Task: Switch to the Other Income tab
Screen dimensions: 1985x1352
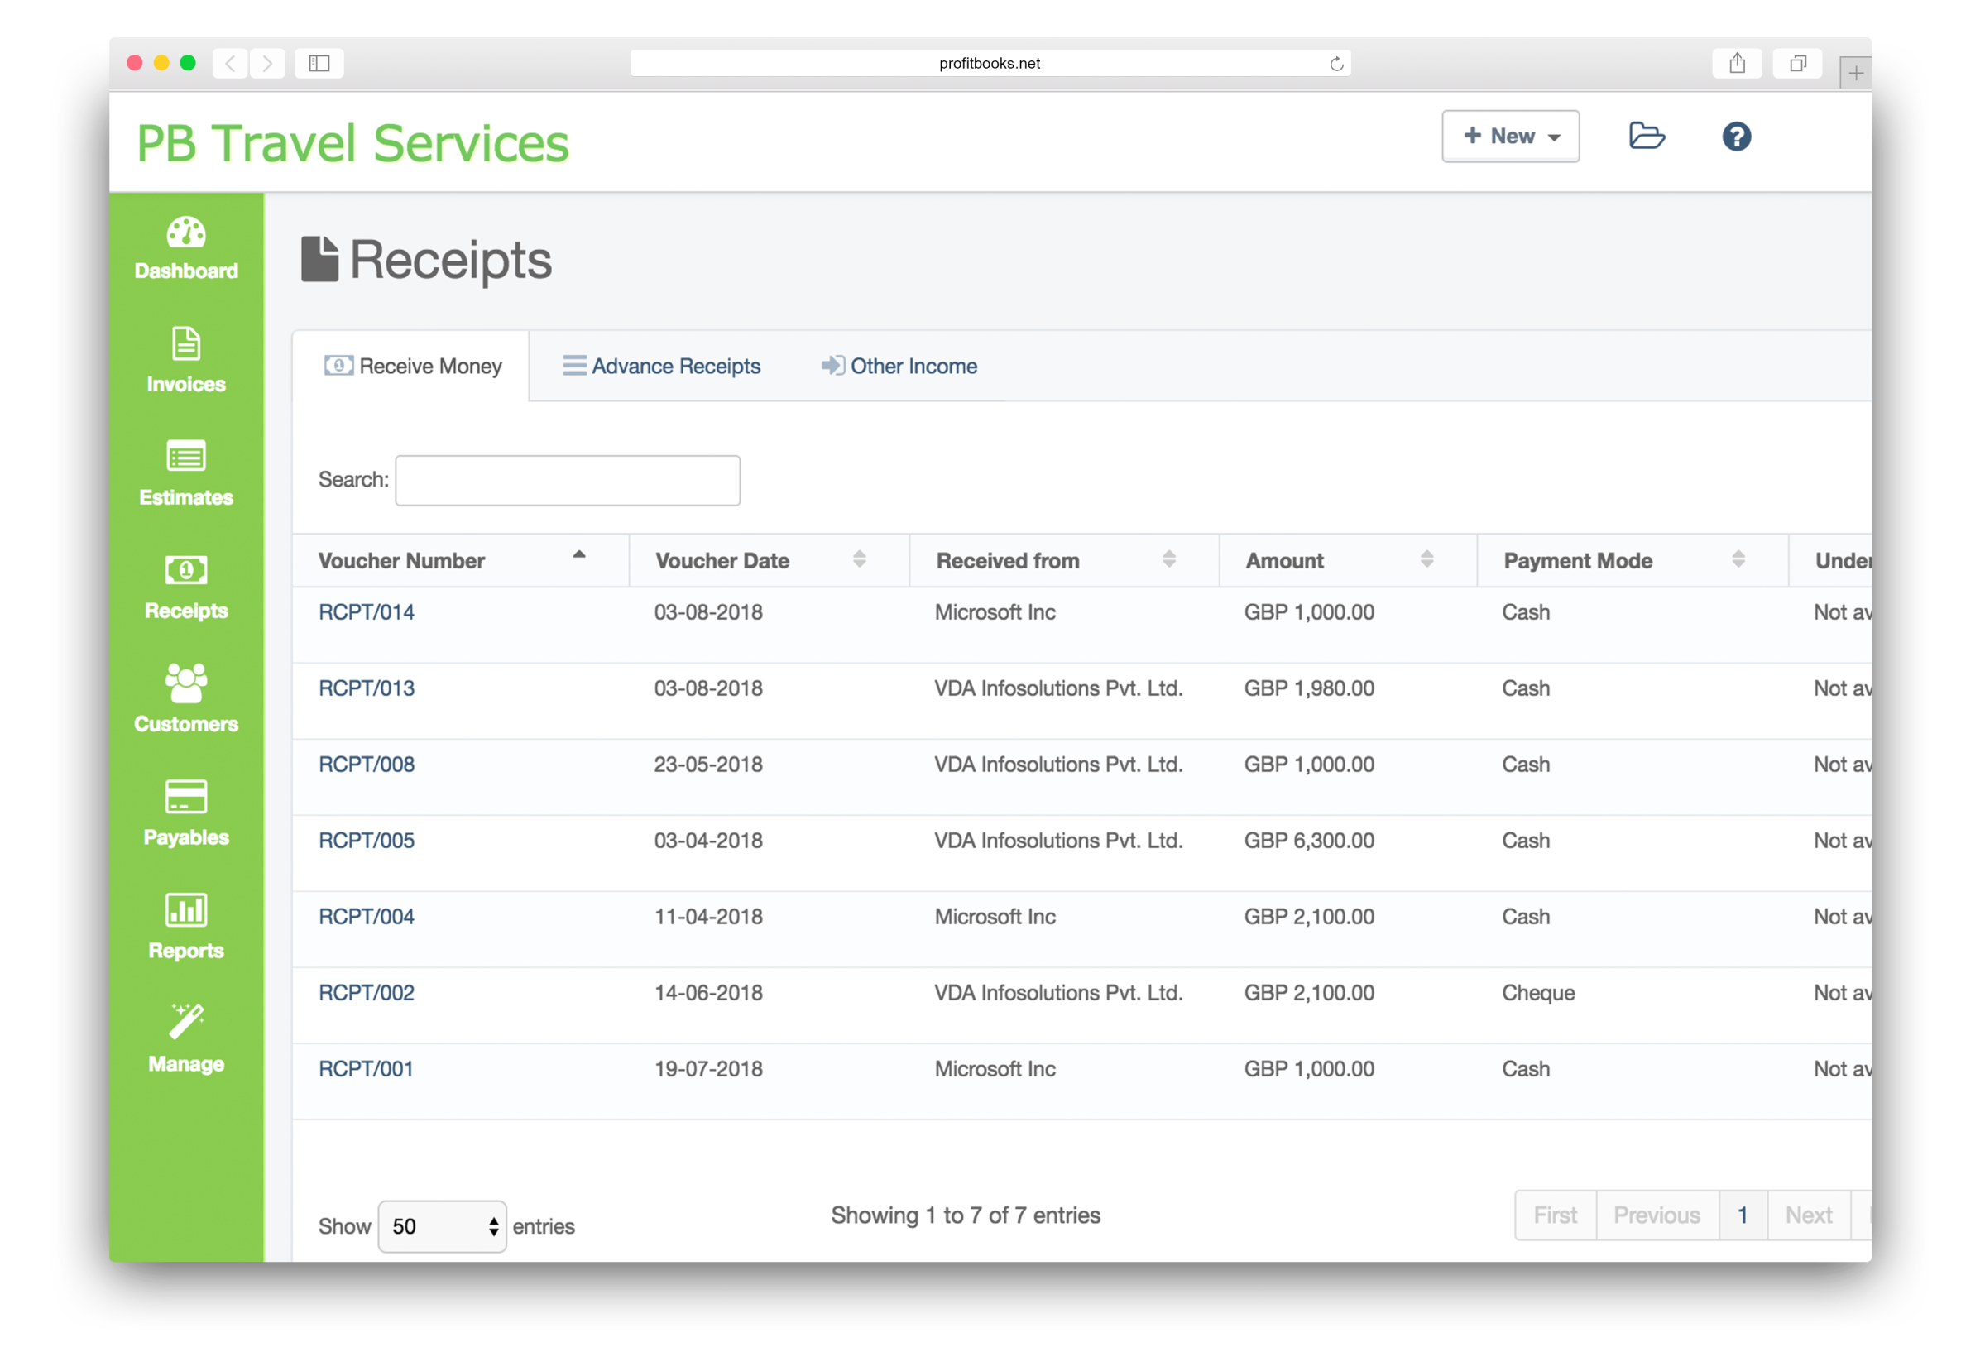Action: click(x=899, y=367)
